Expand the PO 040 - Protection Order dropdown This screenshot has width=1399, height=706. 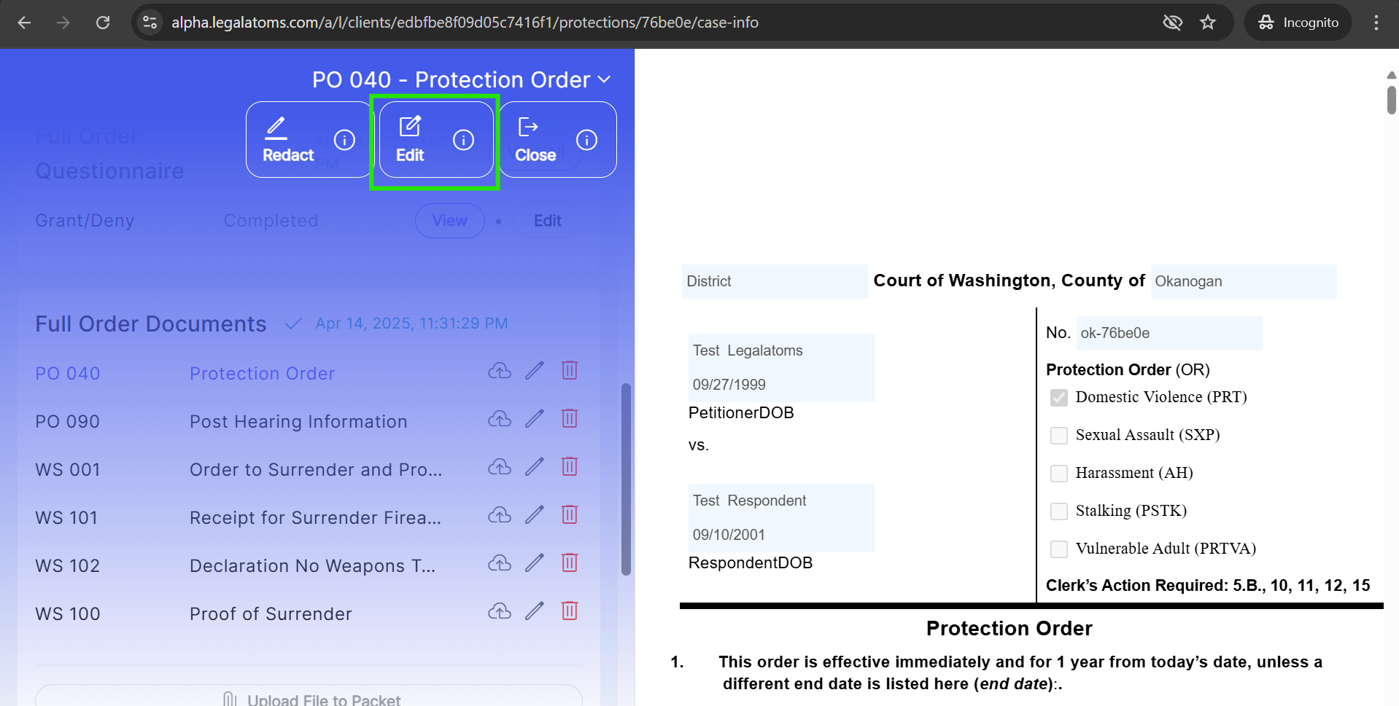click(x=462, y=79)
